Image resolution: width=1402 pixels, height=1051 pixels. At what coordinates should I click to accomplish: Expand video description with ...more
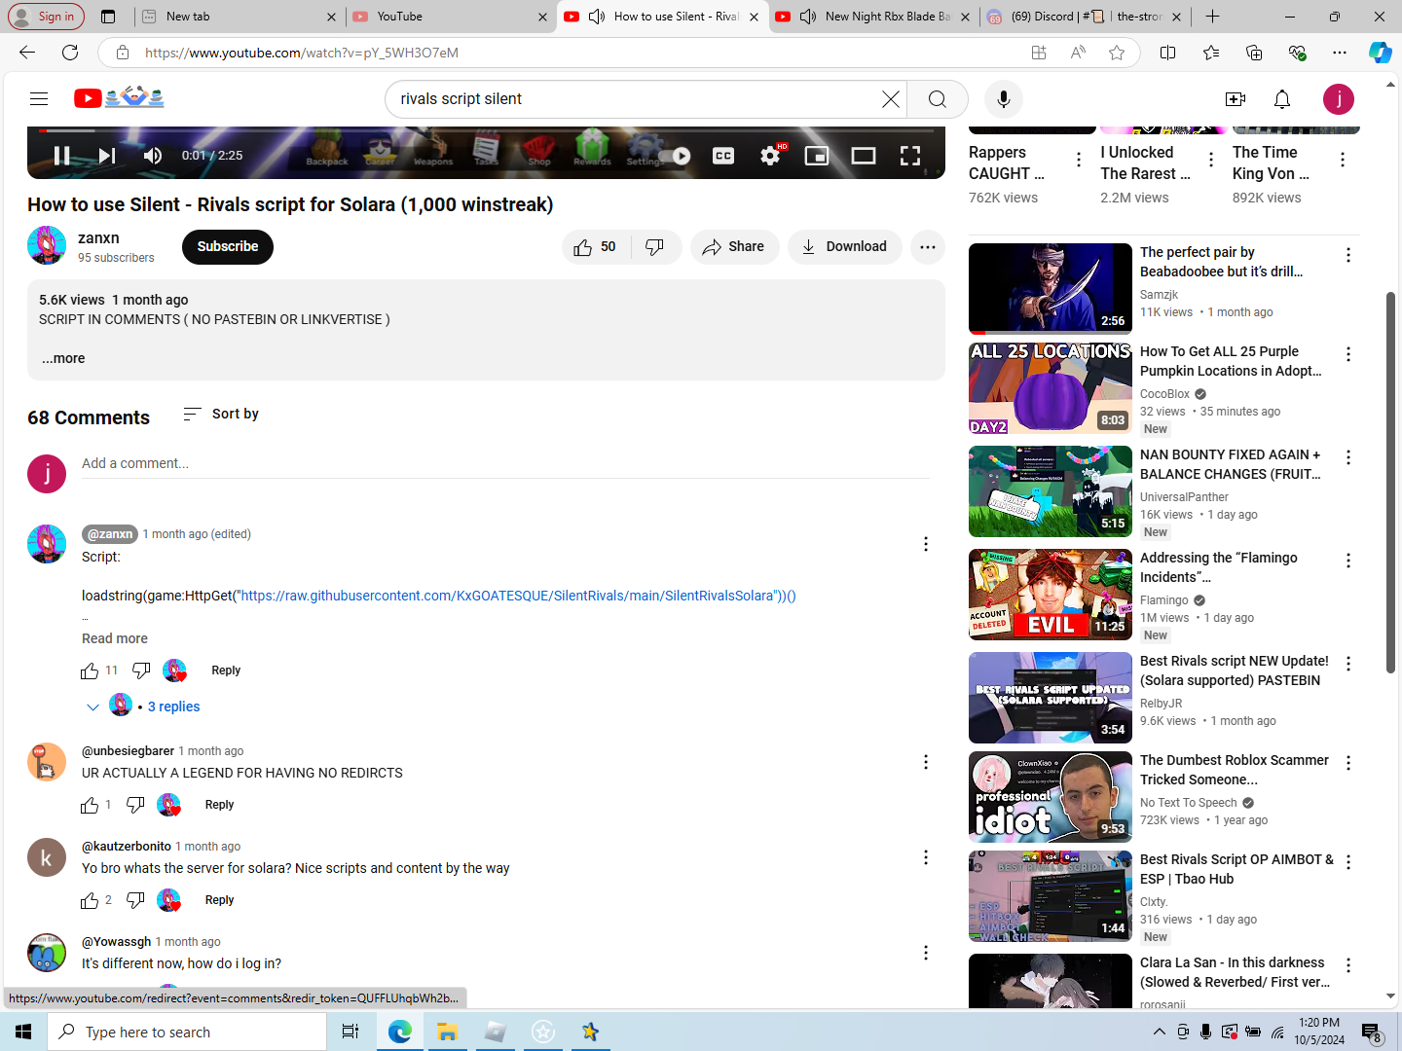[x=63, y=358]
